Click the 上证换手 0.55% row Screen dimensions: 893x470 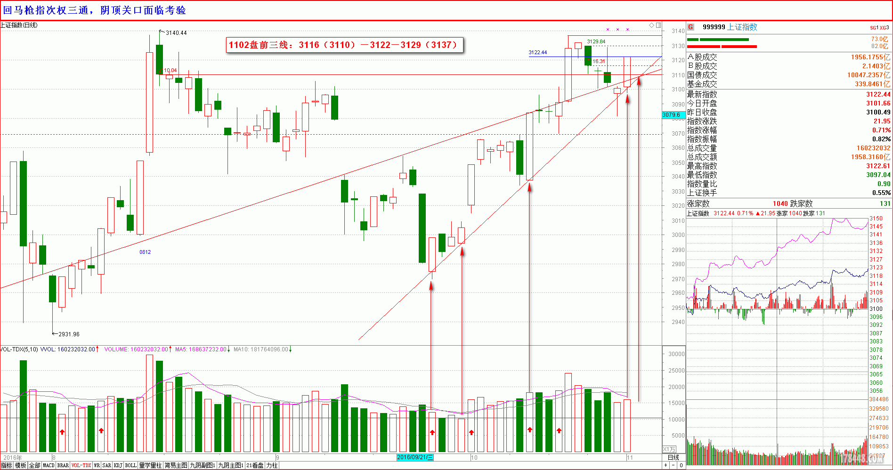(x=789, y=193)
